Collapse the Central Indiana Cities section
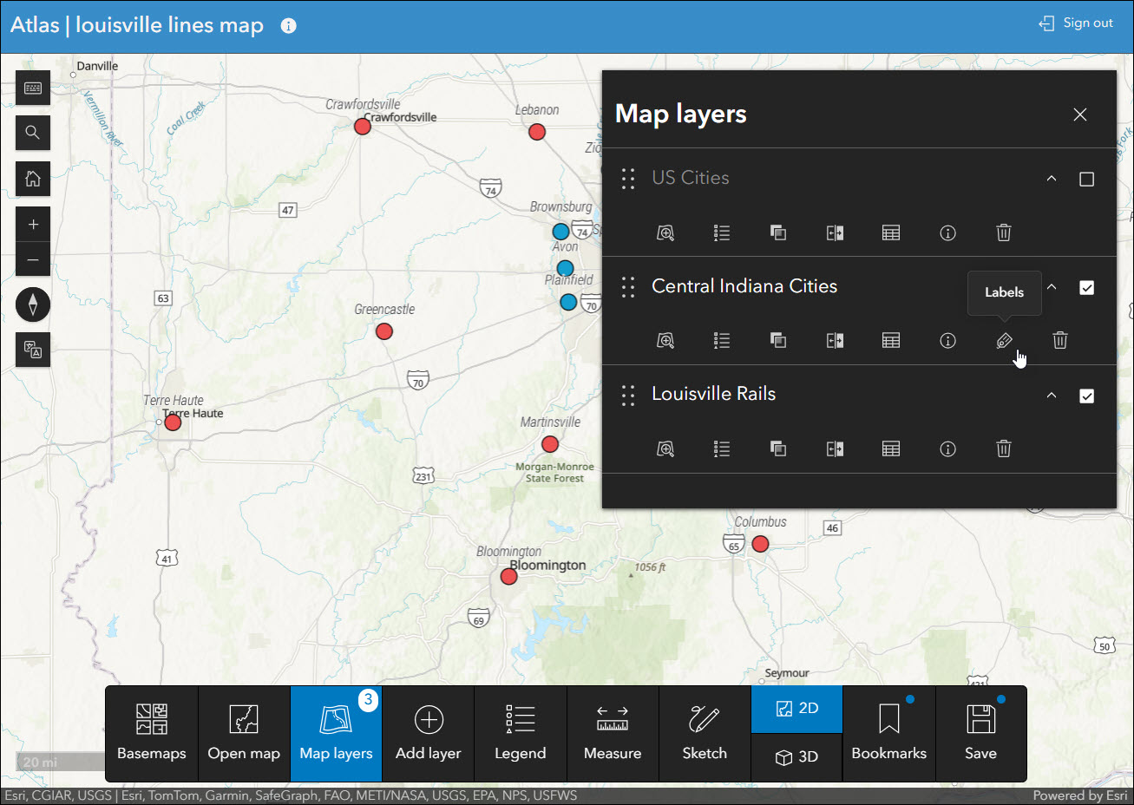The height and width of the screenshot is (805, 1134). tap(1052, 287)
